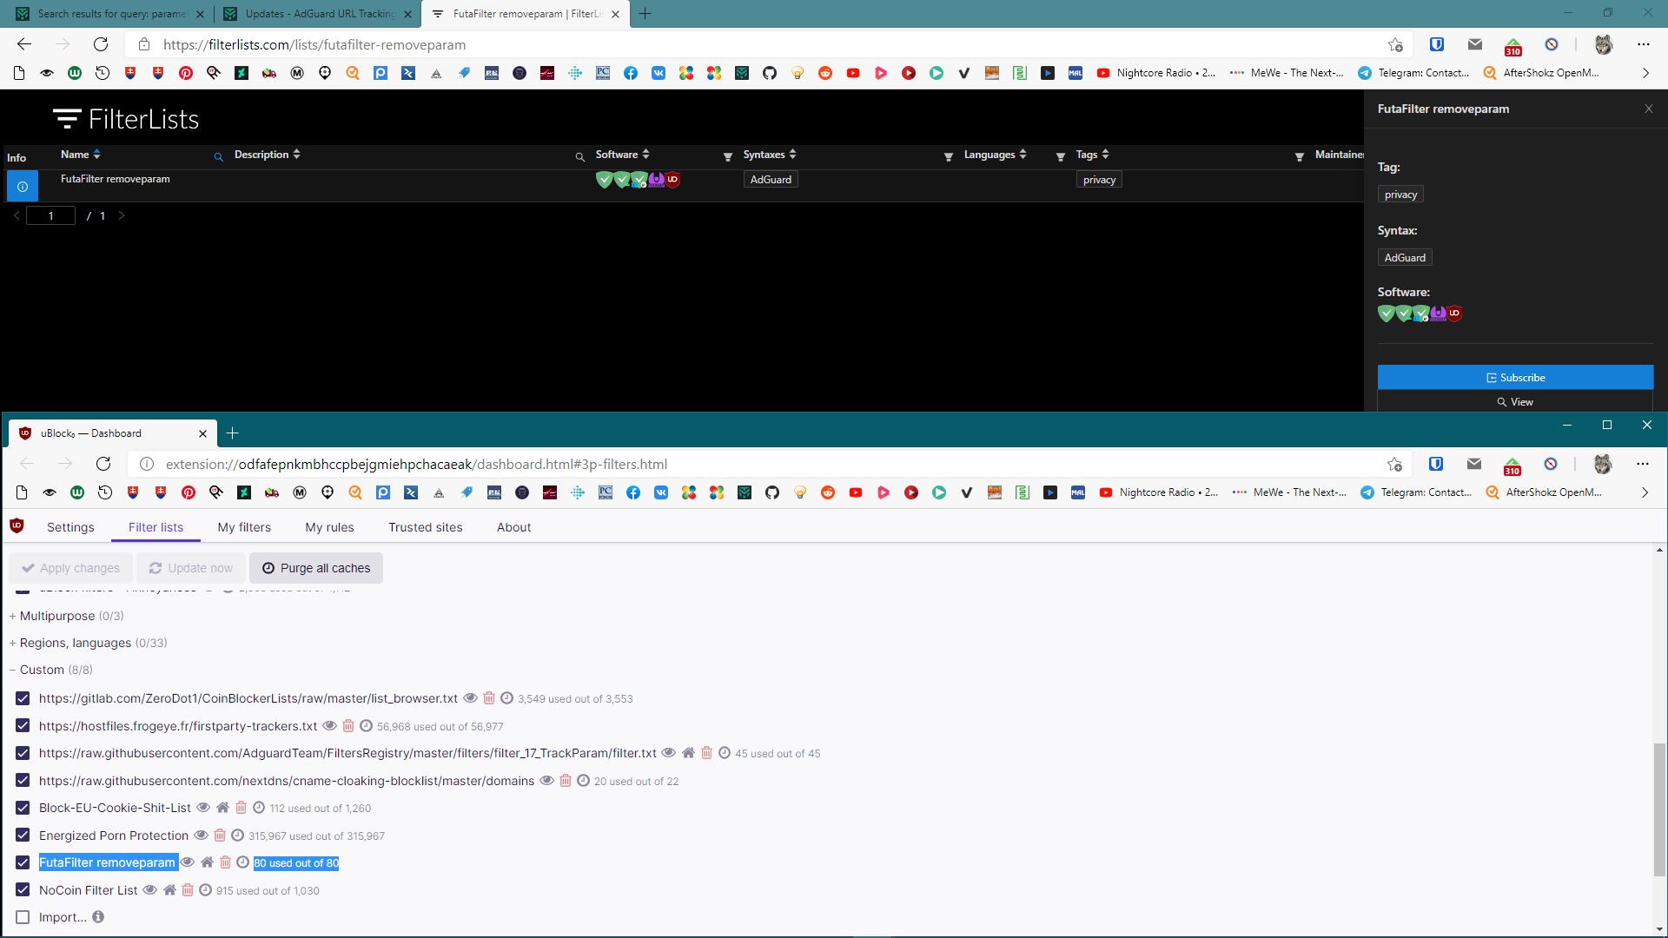
Task: Expand the Multipurpose filter group
Action: tap(56, 616)
